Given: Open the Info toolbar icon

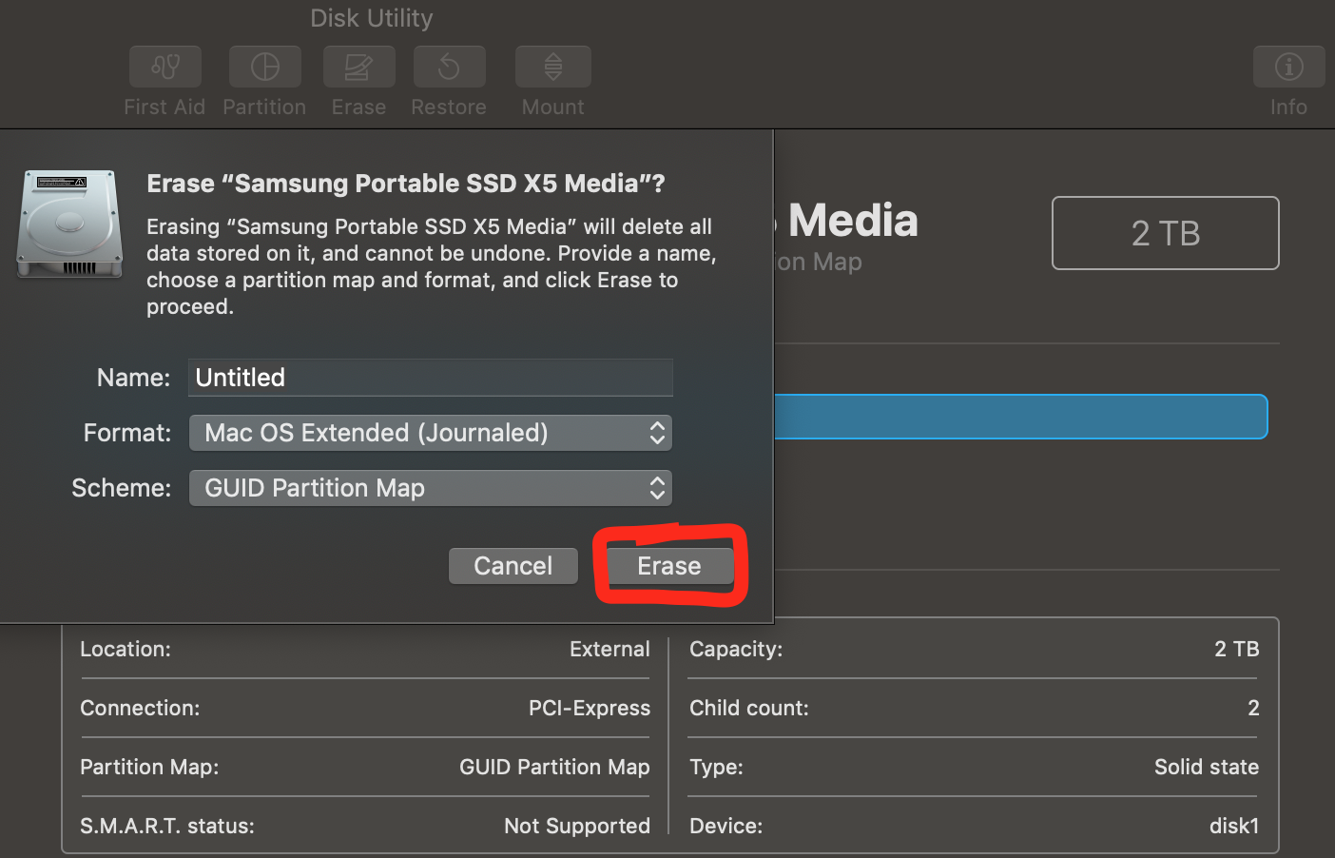Looking at the screenshot, I should click(x=1288, y=67).
